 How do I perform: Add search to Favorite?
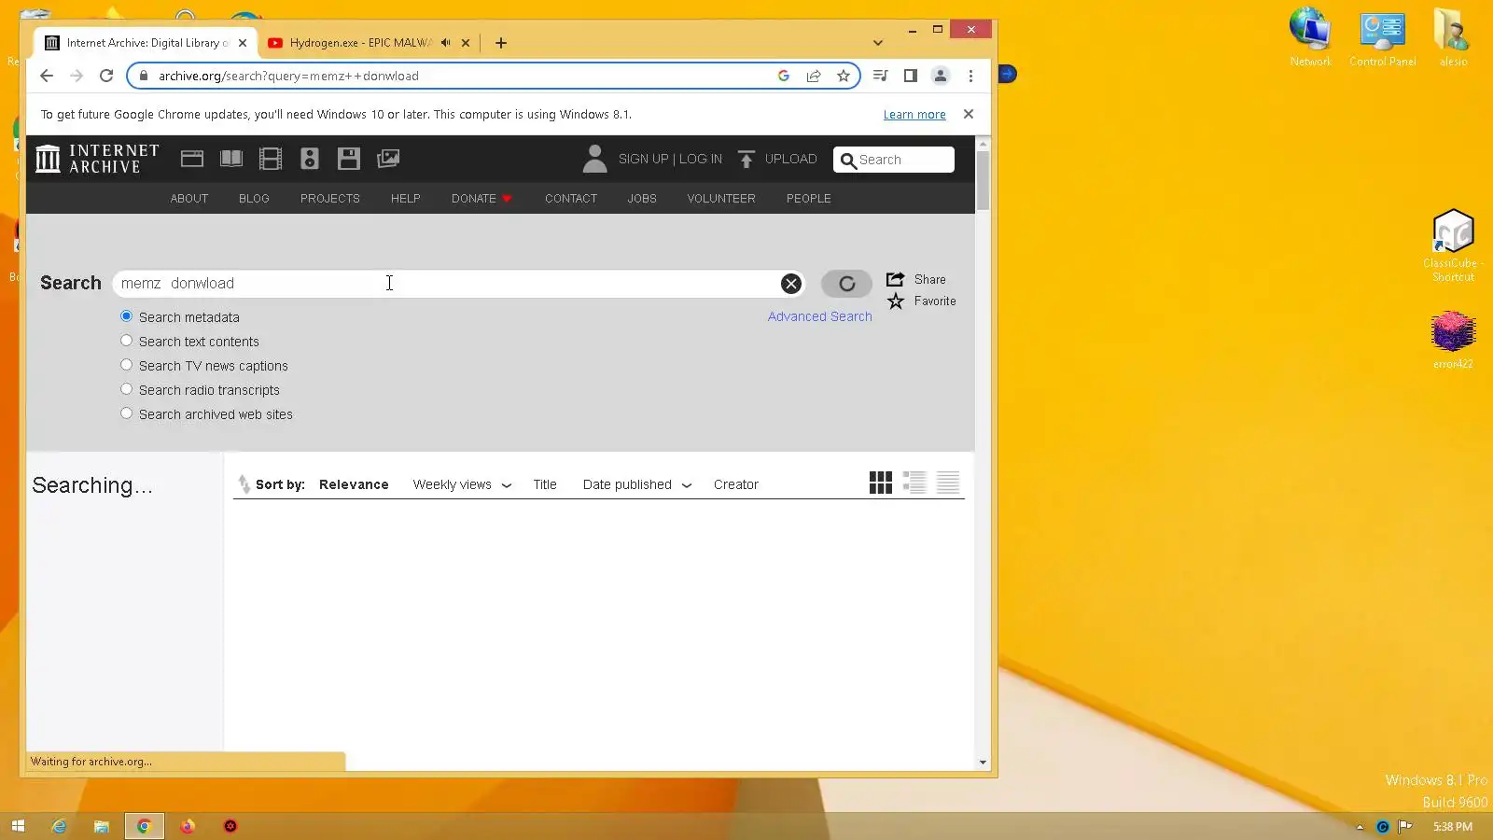point(922,301)
